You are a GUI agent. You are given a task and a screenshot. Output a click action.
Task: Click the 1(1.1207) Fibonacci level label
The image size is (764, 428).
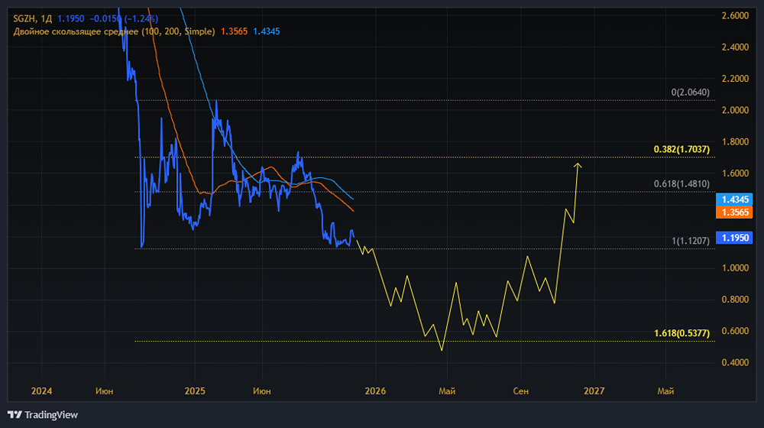(x=690, y=242)
